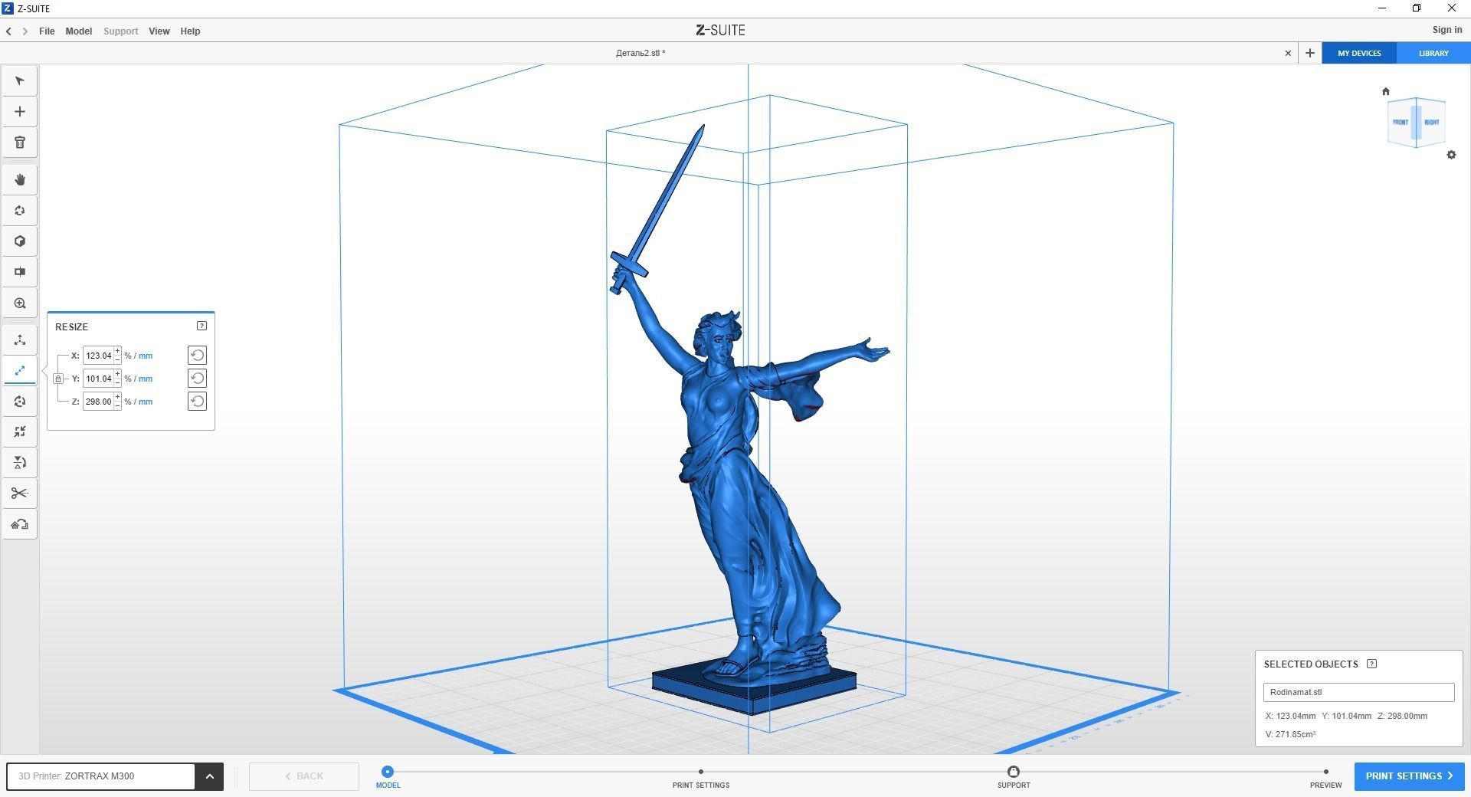Switch Z unit to mm

click(x=145, y=402)
